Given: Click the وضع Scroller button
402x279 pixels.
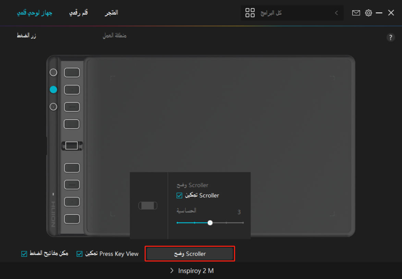Looking at the screenshot, I should [190, 254].
